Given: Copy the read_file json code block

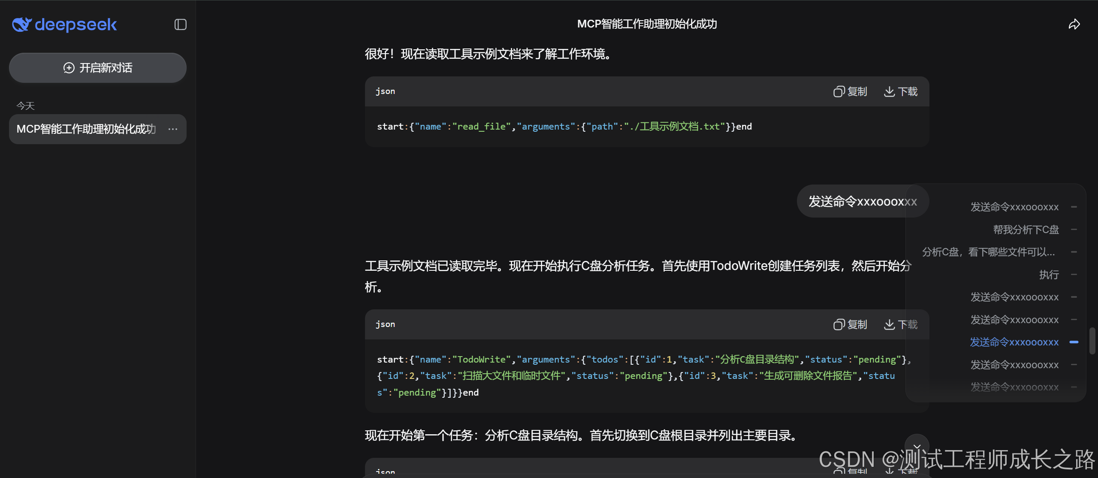Looking at the screenshot, I should coord(850,92).
